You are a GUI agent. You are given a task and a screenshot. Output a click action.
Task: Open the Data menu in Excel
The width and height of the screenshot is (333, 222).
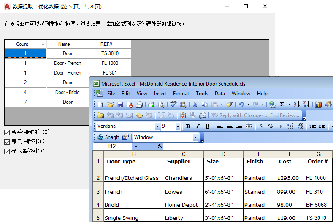point(219,94)
